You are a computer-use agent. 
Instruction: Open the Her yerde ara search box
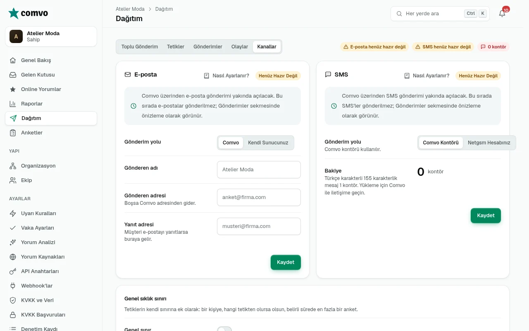(440, 14)
